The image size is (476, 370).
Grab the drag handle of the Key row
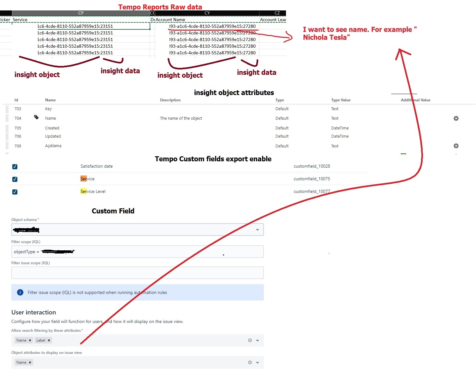click(7, 109)
